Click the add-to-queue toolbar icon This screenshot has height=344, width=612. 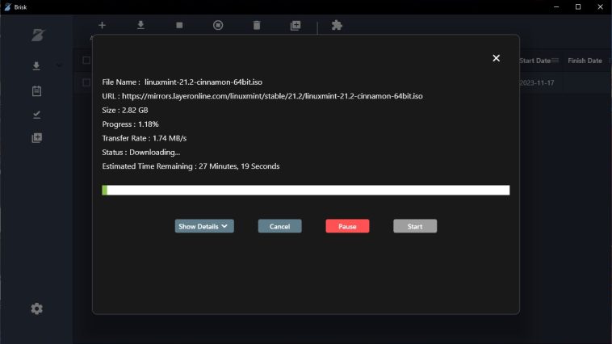click(x=296, y=25)
